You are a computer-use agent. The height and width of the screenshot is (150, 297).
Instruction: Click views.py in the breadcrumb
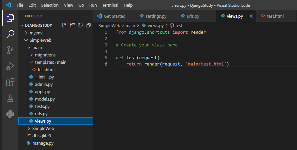pyautogui.click(x=155, y=25)
